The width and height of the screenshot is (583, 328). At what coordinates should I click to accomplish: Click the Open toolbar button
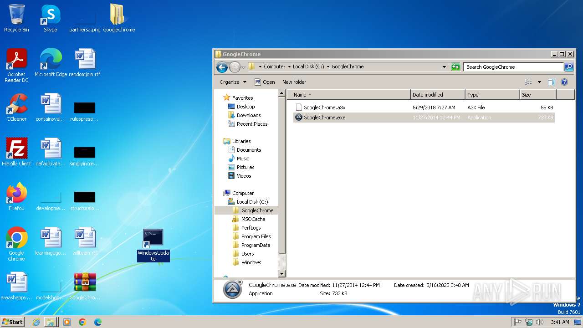[265, 82]
